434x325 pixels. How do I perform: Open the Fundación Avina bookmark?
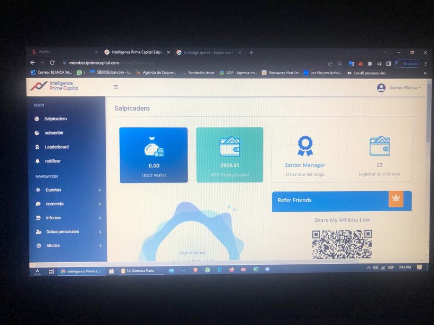click(x=198, y=73)
